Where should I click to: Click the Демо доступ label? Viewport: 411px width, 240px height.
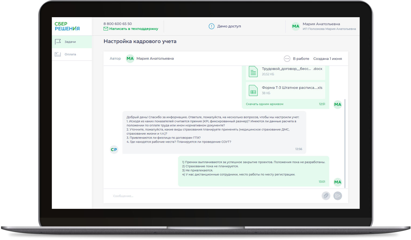[229, 26]
